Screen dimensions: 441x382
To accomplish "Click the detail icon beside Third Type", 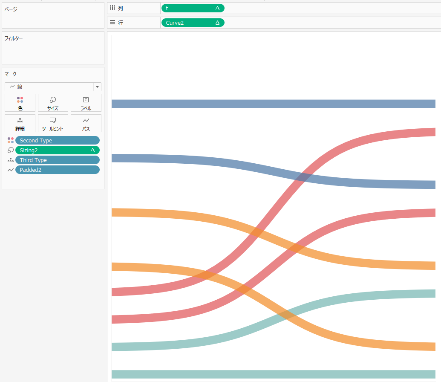I will tap(11, 160).
